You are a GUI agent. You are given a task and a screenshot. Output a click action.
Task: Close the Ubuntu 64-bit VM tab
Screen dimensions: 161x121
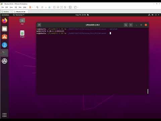click(27, 11)
